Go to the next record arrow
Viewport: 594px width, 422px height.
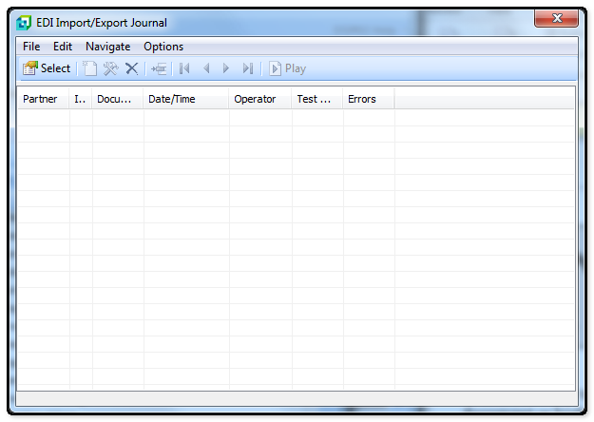coord(226,68)
